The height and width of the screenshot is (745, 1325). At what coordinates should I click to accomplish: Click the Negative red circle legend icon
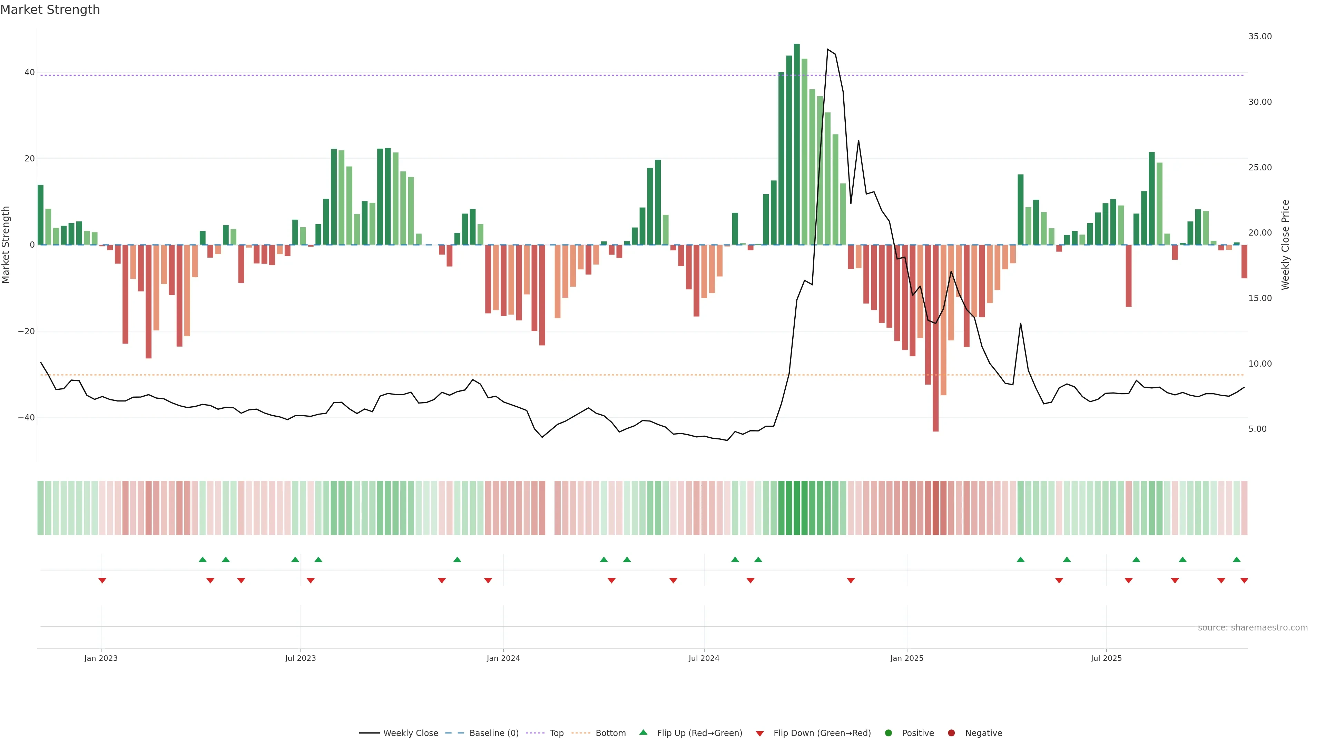click(951, 733)
